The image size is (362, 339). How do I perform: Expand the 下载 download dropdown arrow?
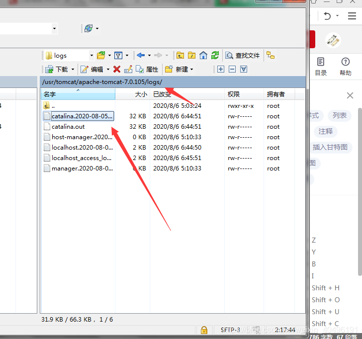click(x=73, y=69)
